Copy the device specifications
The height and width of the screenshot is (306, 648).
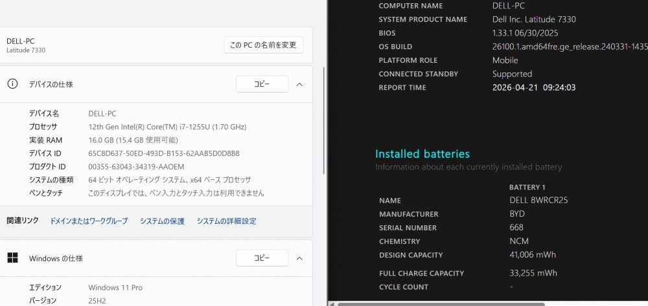[x=262, y=84]
